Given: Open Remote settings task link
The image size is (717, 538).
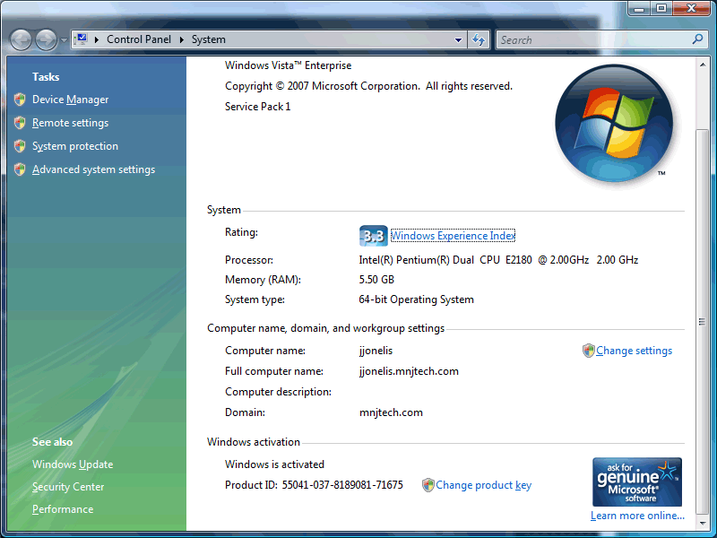Looking at the screenshot, I should click(x=71, y=123).
